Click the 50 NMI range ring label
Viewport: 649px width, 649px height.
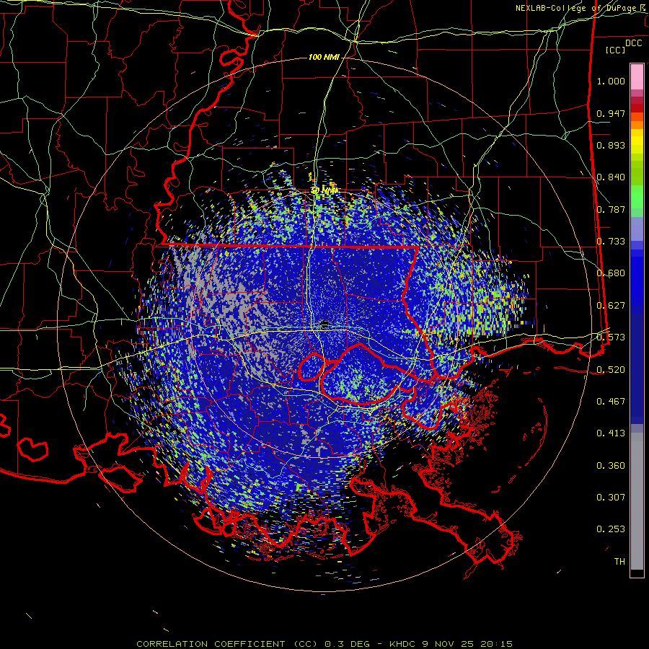[x=324, y=190]
